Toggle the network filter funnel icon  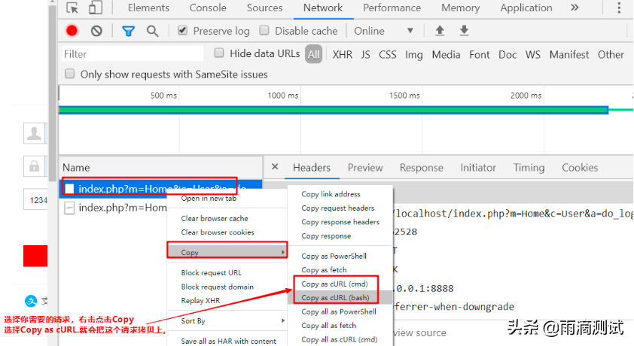[x=128, y=31]
